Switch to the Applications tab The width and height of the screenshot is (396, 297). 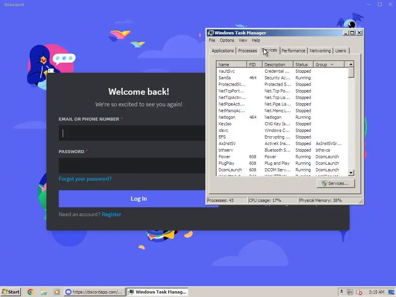click(x=222, y=51)
